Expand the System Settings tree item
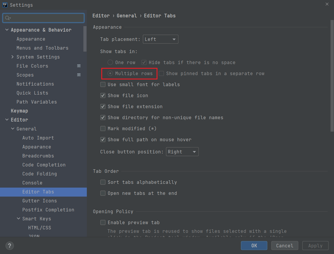The width and height of the screenshot is (334, 254). pos(12,57)
